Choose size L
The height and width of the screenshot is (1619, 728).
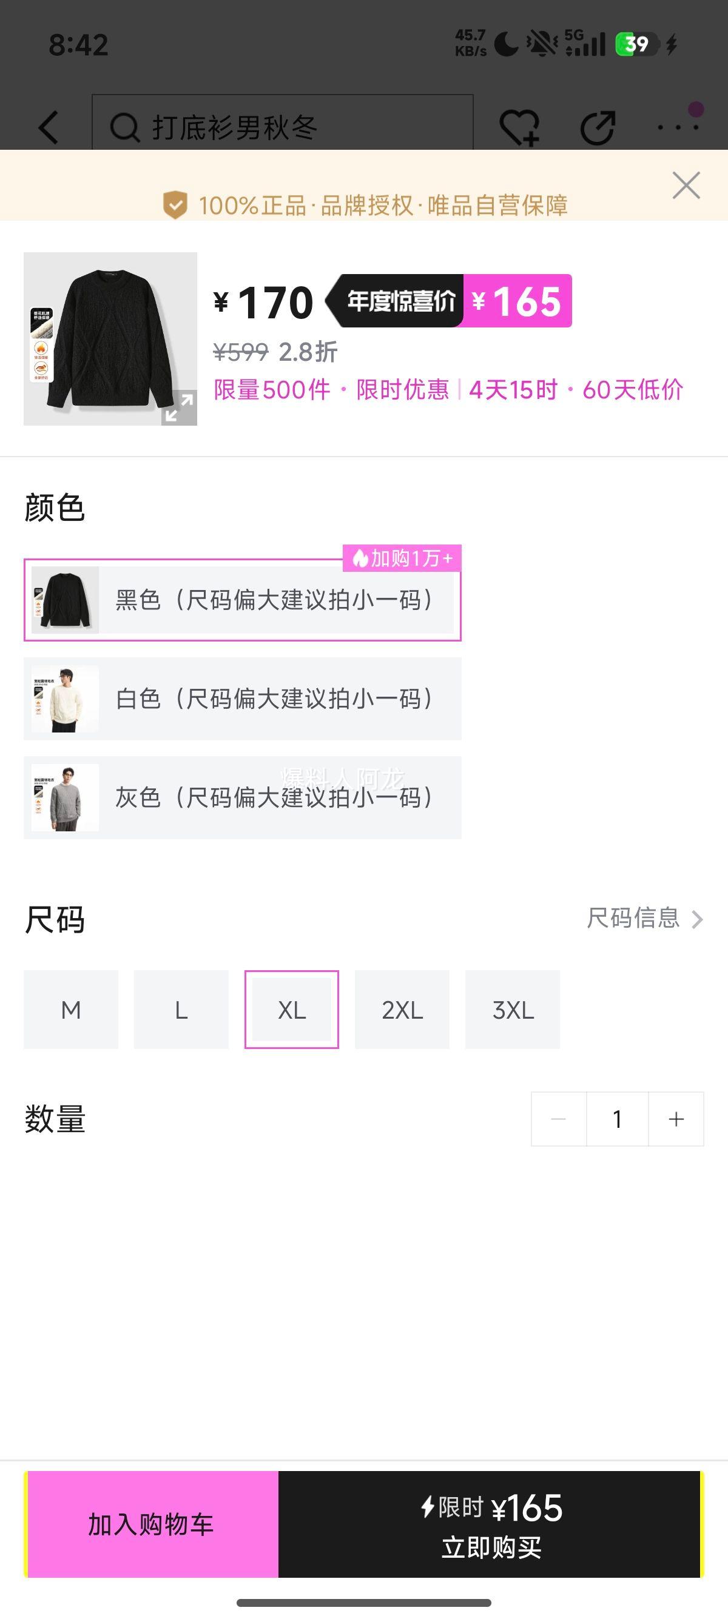click(181, 1010)
